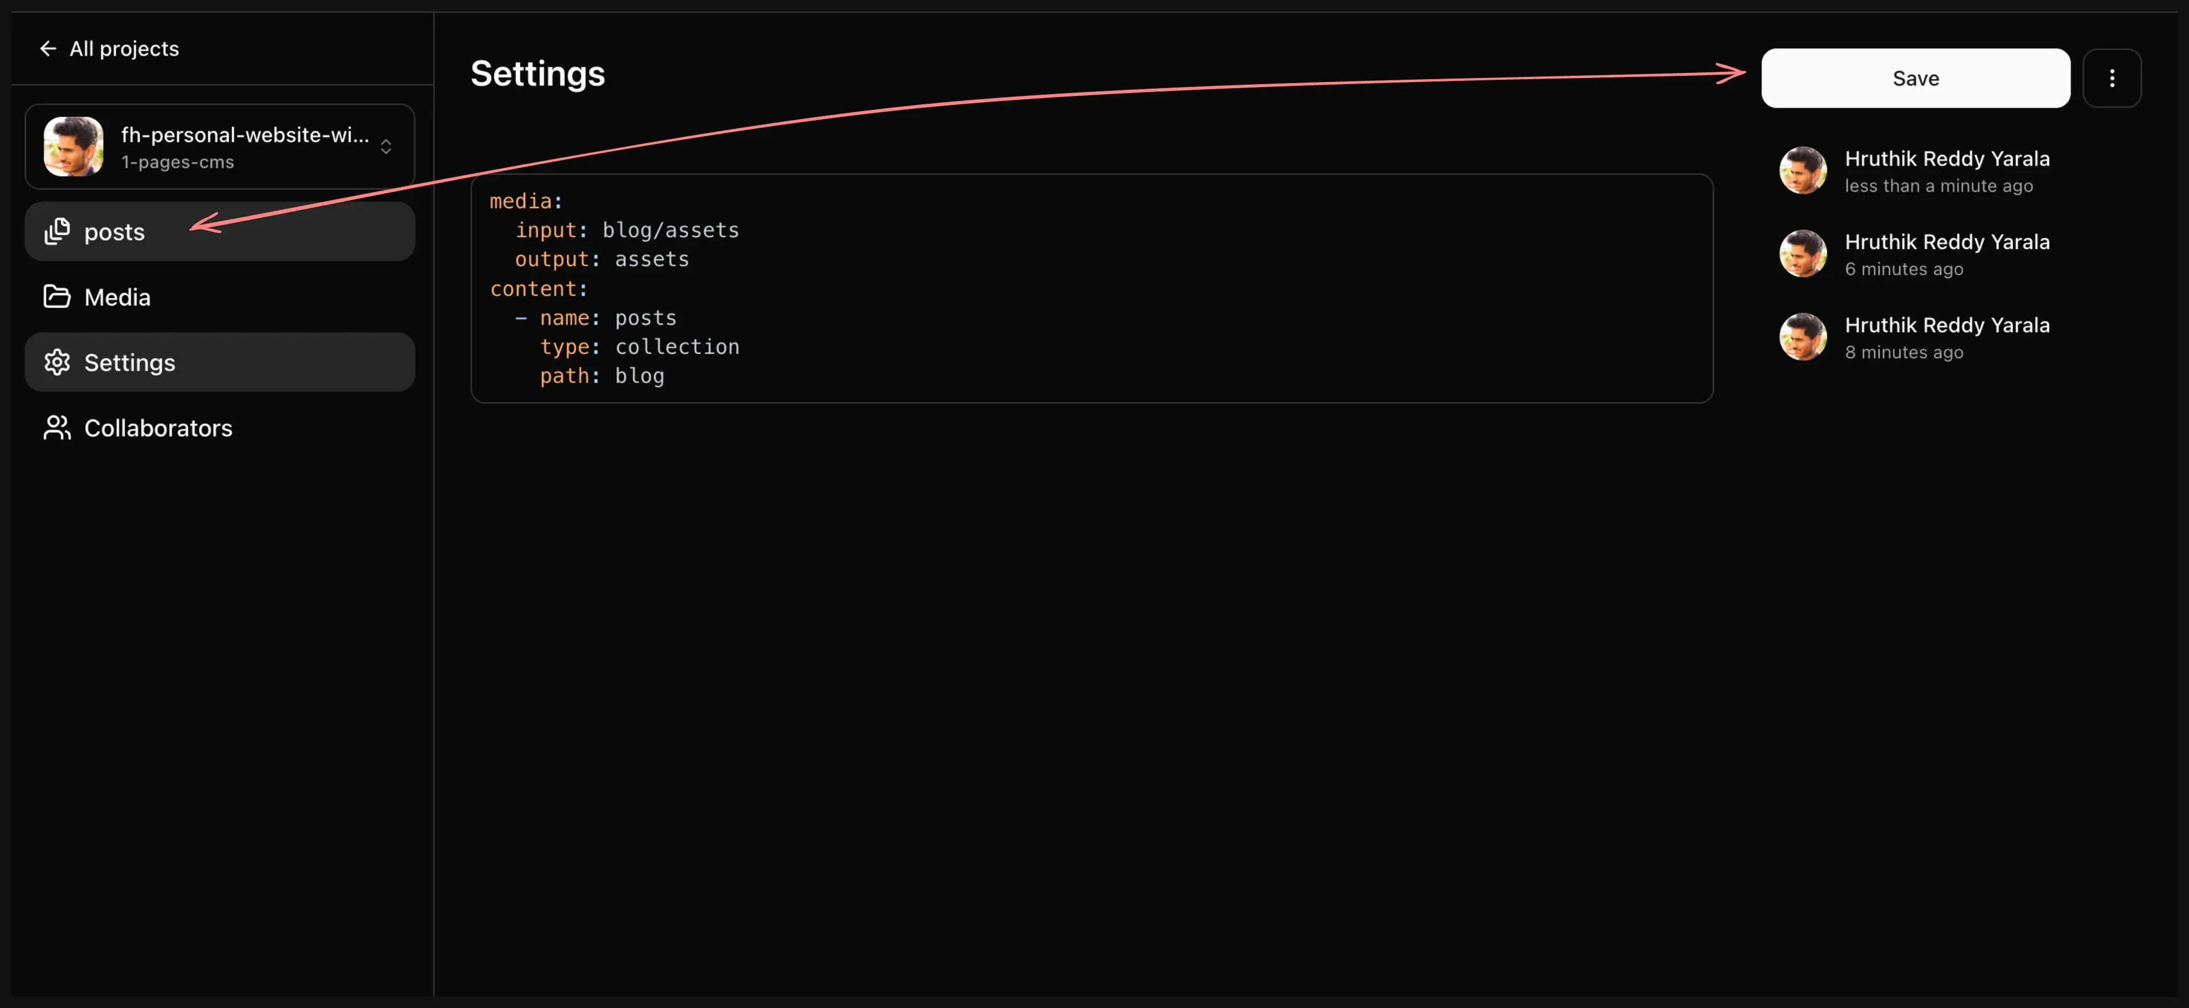Select Collaborators in the sidebar
The image size is (2189, 1008).
click(158, 428)
